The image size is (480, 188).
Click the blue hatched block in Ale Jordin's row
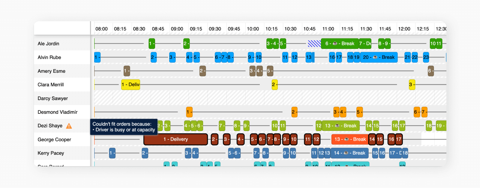point(314,44)
